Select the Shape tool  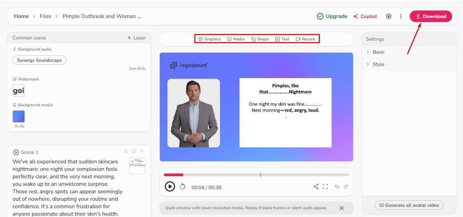click(x=260, y=39)
